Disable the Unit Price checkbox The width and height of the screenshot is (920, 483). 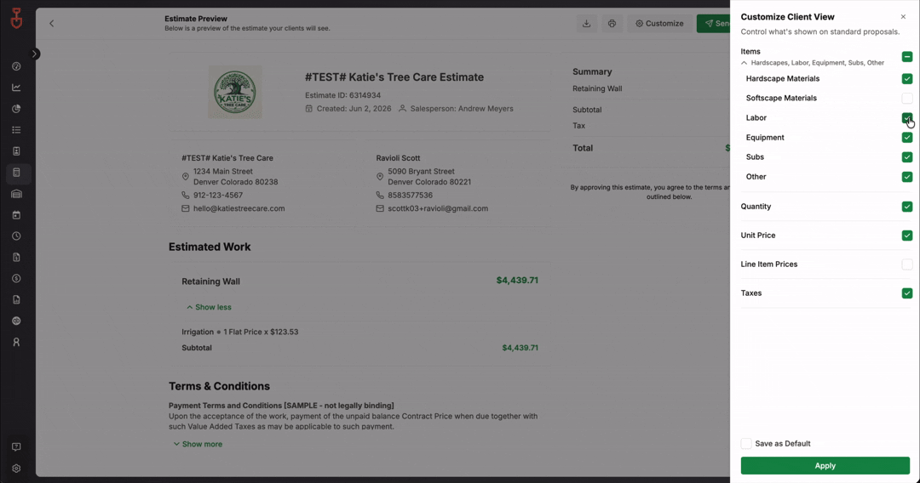tap(907, 236)
